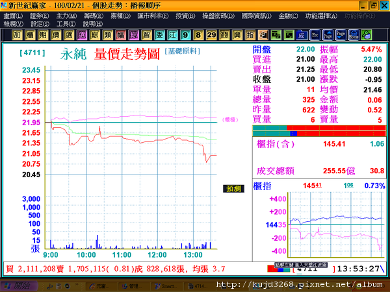Open the 操盤密碼(D) menu
The height and width of the screenshot is (292, 390).
coord(218,16)
